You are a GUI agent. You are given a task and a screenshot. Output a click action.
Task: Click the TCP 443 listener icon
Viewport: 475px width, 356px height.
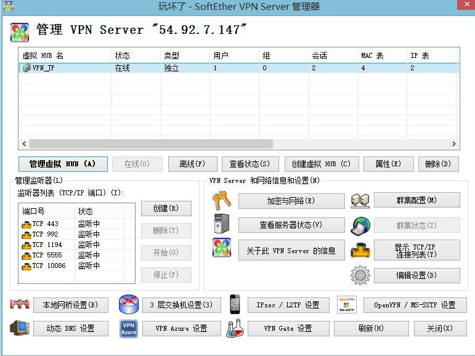click(26, 225)
